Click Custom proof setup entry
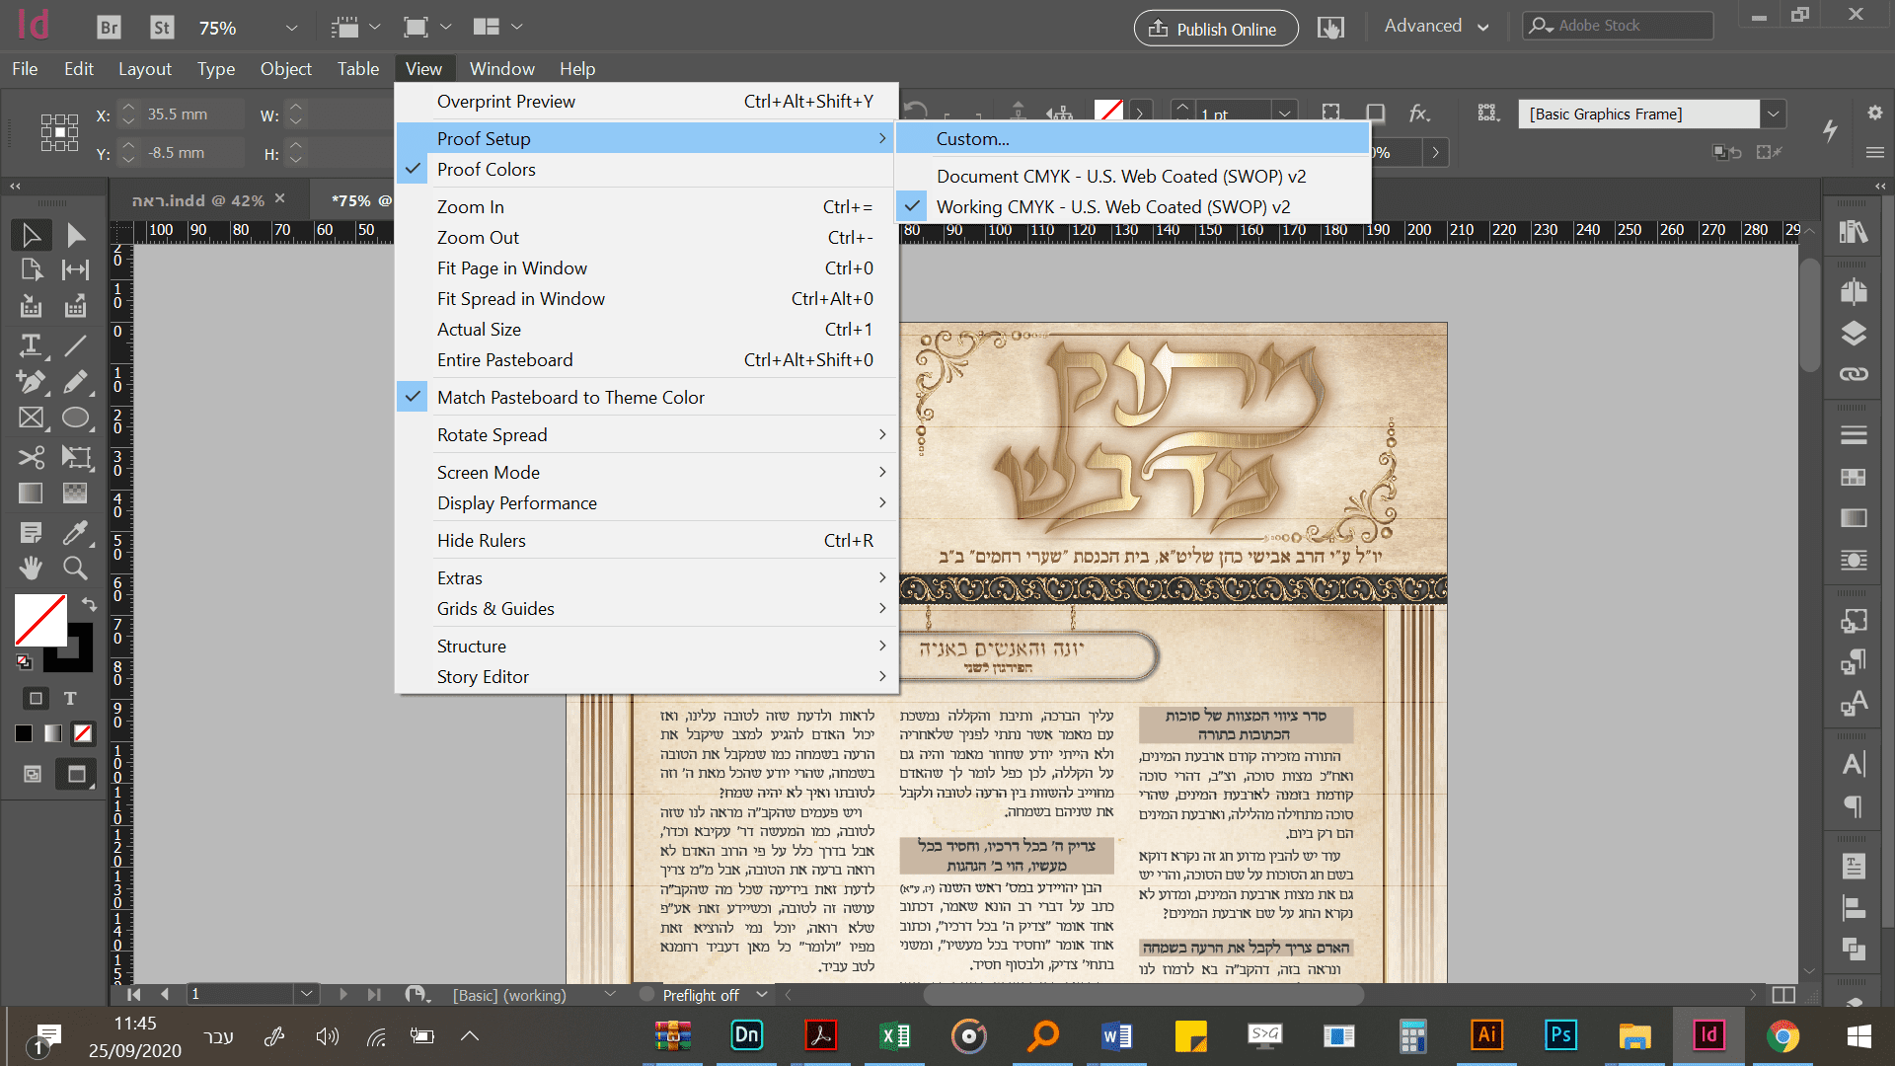This screenshot has width=1895, height=1066. 972,139
